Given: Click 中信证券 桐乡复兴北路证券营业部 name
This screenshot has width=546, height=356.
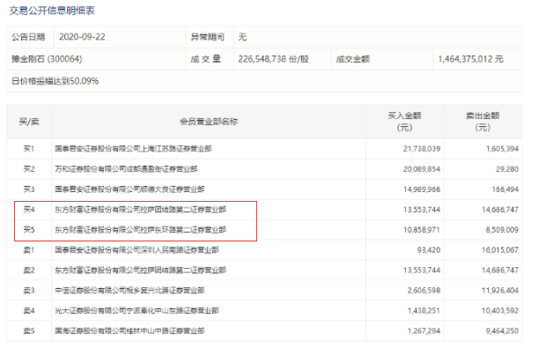Looking at the screenshot, I should (129, 290).
